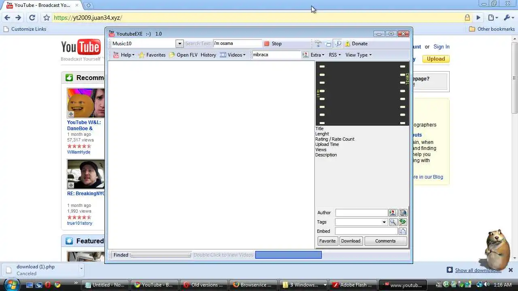Viewport: 518px width, 291px height.
Task: Click the Author text field
Action: (x=361, y=213)
